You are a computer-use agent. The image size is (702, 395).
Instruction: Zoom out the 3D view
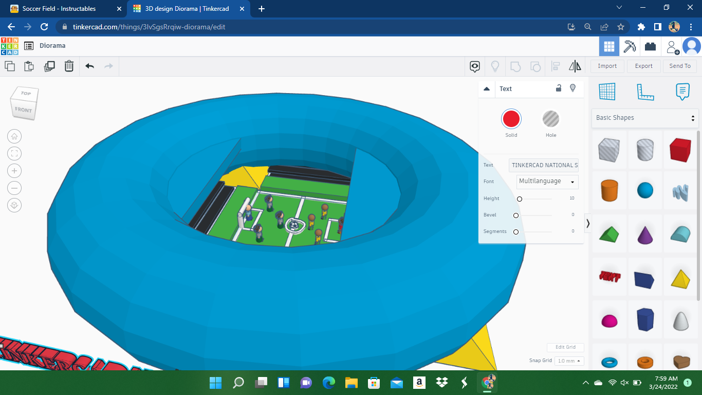click(x=14, y=188)
